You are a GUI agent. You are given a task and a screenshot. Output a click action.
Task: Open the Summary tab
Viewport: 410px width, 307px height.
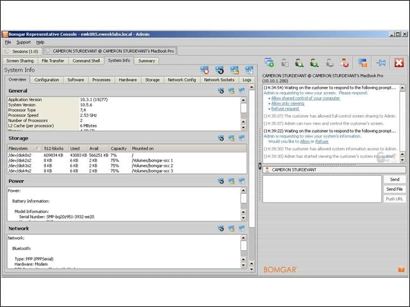147,61
